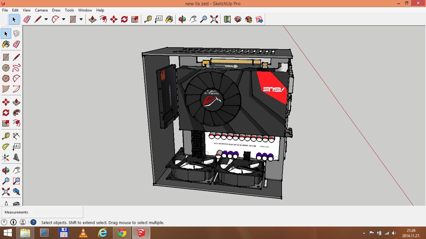The height and width of the screenshot is (239, 426).
Task: Expand the Rectangle shape dropdown arrow
Action: [81, 20]
